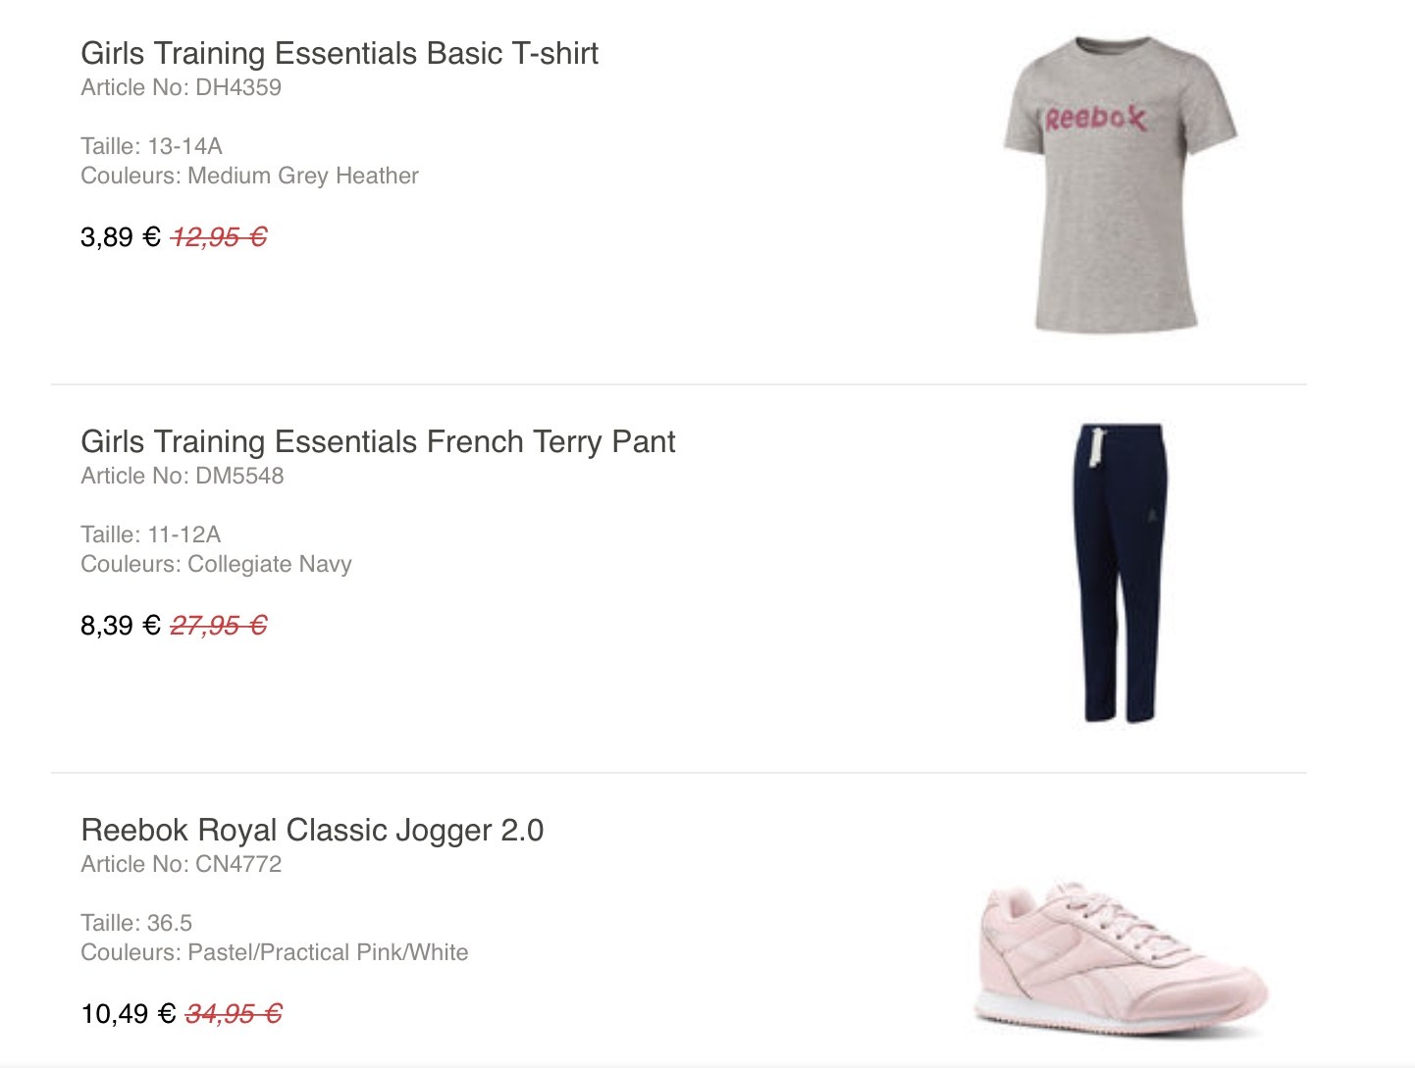This screenshot has height=1068, width=1415.
Task: Click the grey Reebok T-shirt product image
Action: [x=1119, y=186]
